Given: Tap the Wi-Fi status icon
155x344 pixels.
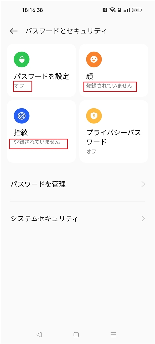Looking at the screenshot, I should click(112, 10).
